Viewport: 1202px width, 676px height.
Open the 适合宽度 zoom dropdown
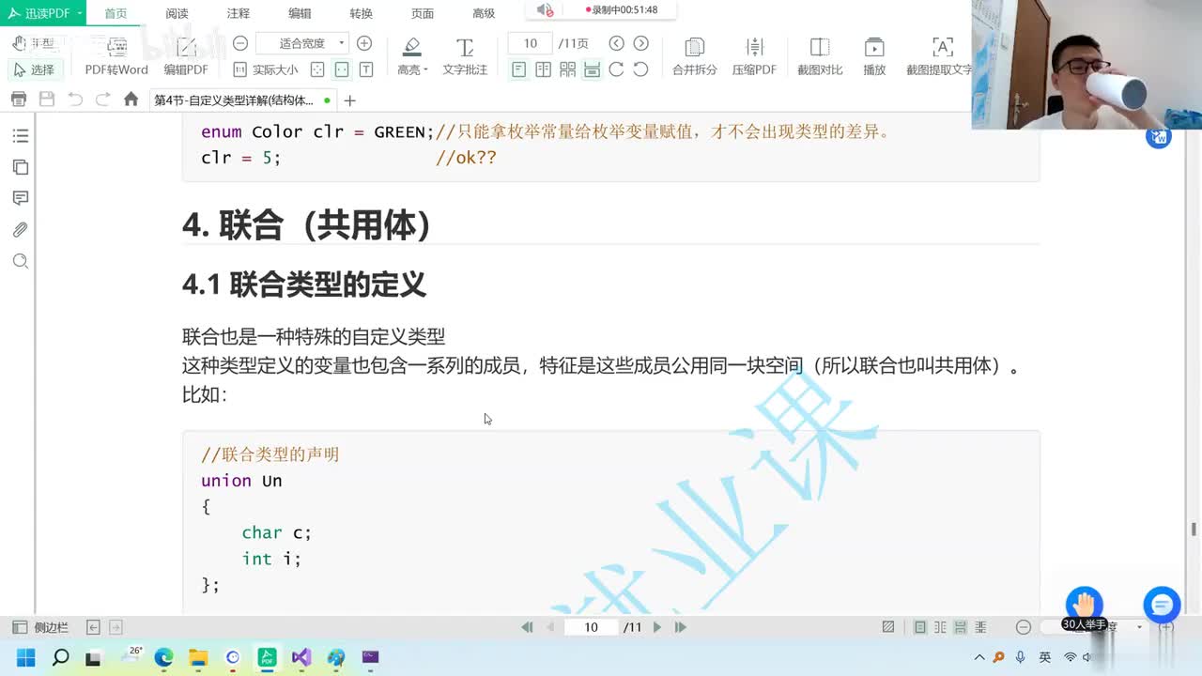coord(302,43)
